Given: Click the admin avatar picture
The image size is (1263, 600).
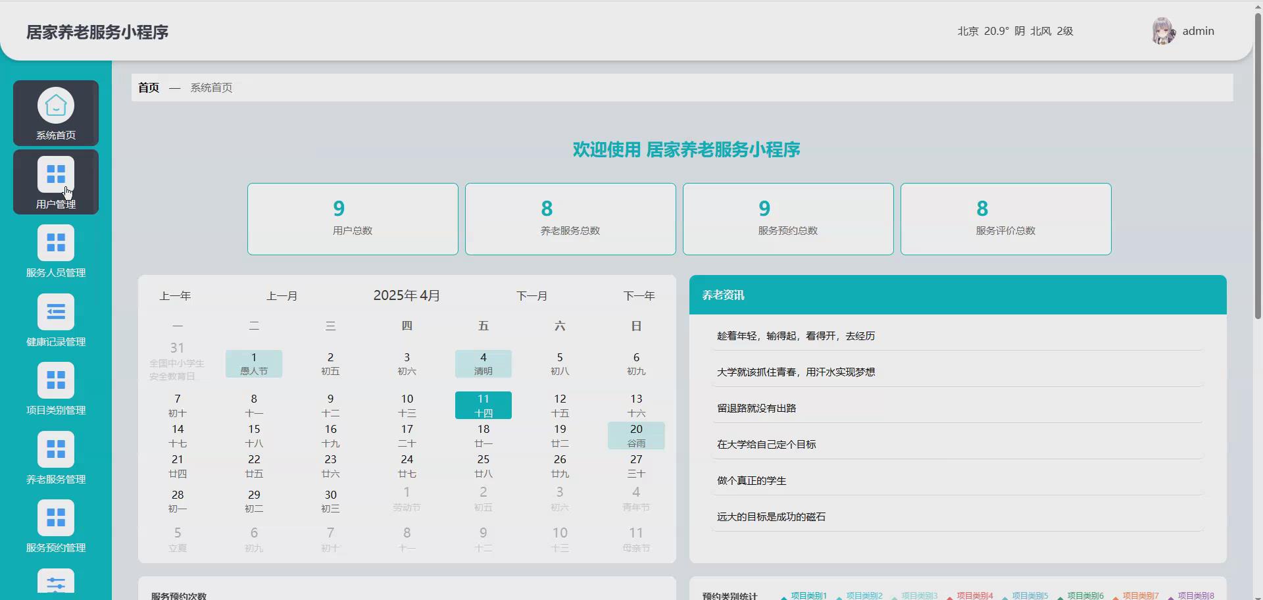Looking at the screenshot, I should tap(1164, 30).
